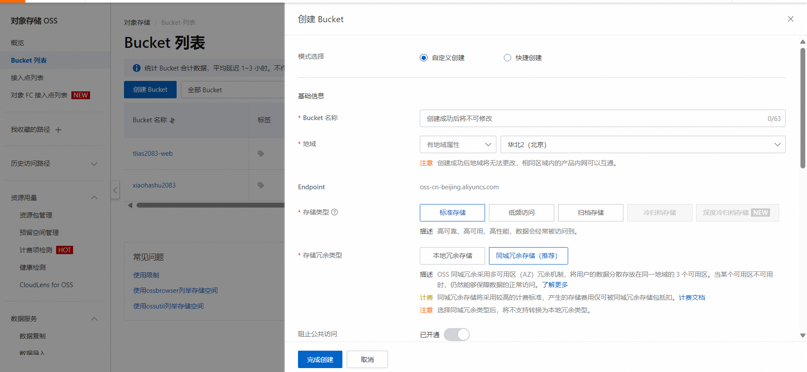Image resolution: width=807 pixels, height=372 pixels.
Task: Collapse the sidebar with the arrow handle
Action: (x=115, y=190)
